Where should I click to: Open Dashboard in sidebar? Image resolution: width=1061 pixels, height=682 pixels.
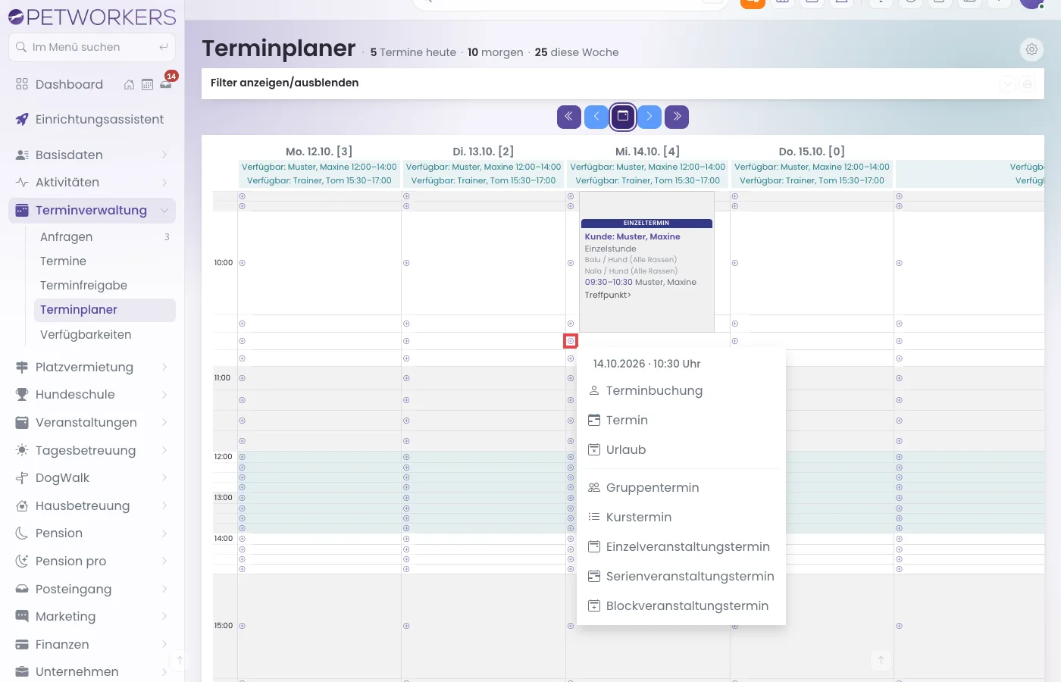(69, 84)
